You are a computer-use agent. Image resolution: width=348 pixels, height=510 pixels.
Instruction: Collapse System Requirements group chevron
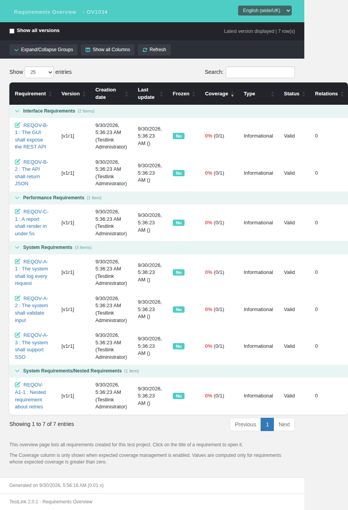point(17,247)
